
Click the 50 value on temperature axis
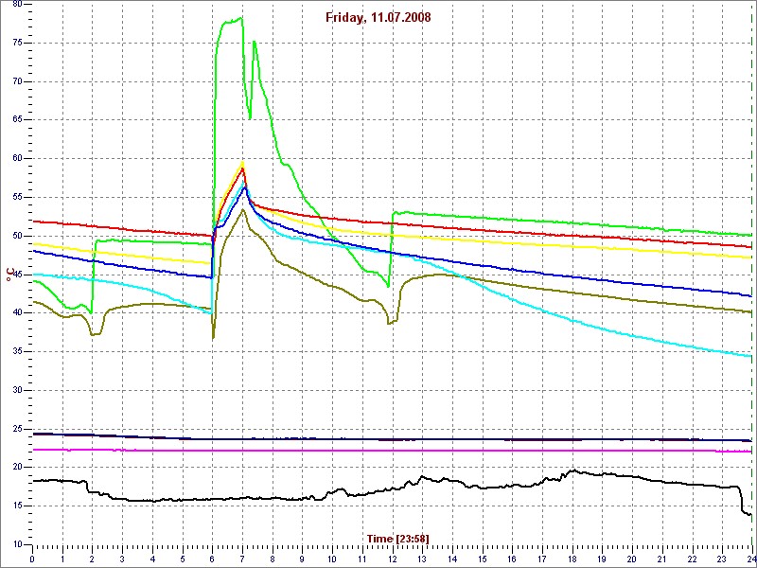[x=17, y=236]
